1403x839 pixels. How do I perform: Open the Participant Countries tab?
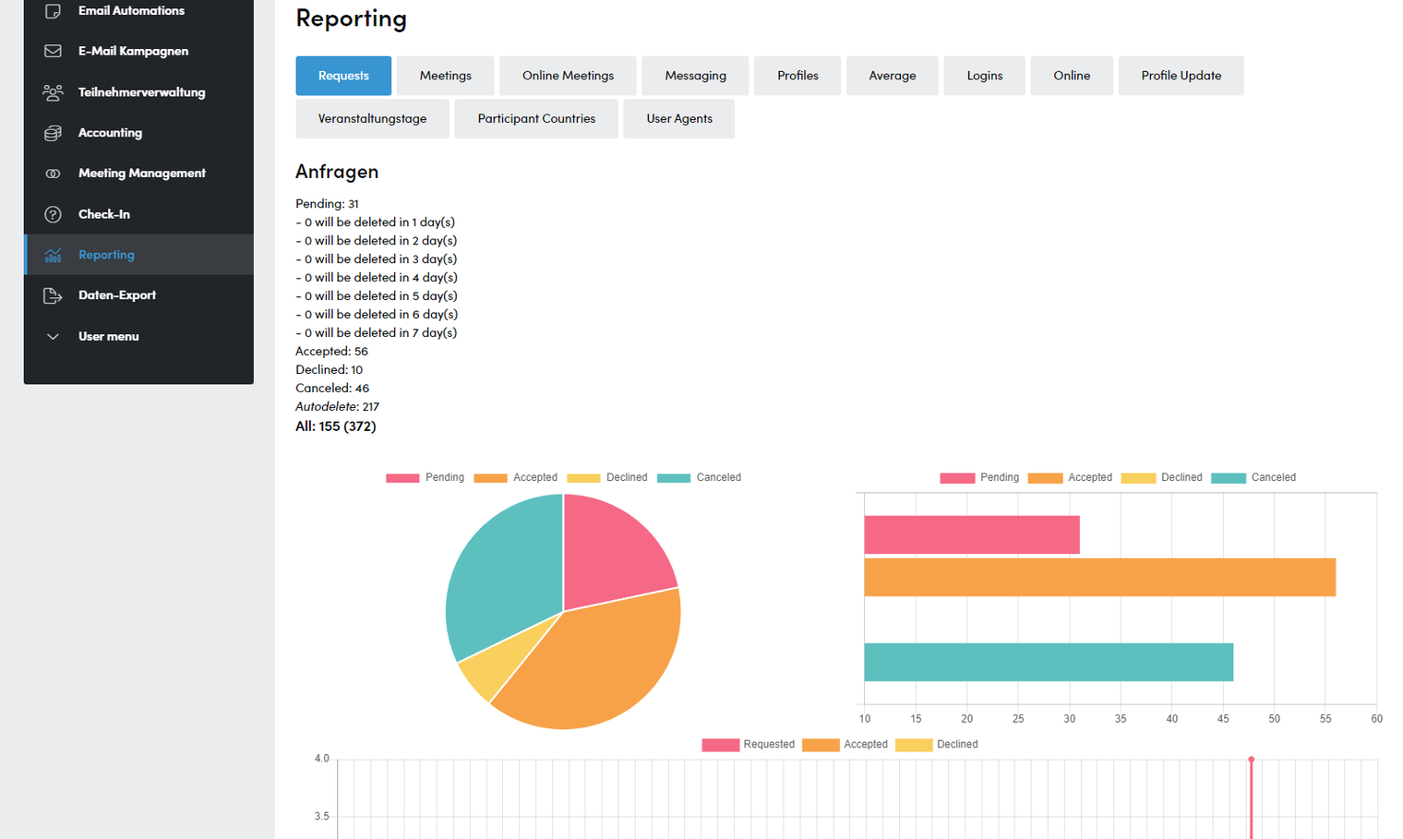pyautogui.click(x=536, y=119)
